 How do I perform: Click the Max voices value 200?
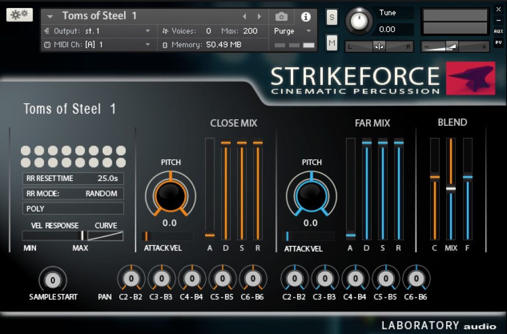click(250, 31)
